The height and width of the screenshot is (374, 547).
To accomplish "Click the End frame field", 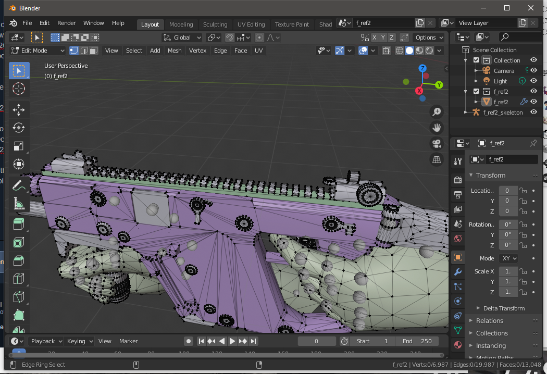I will (417, 341).
